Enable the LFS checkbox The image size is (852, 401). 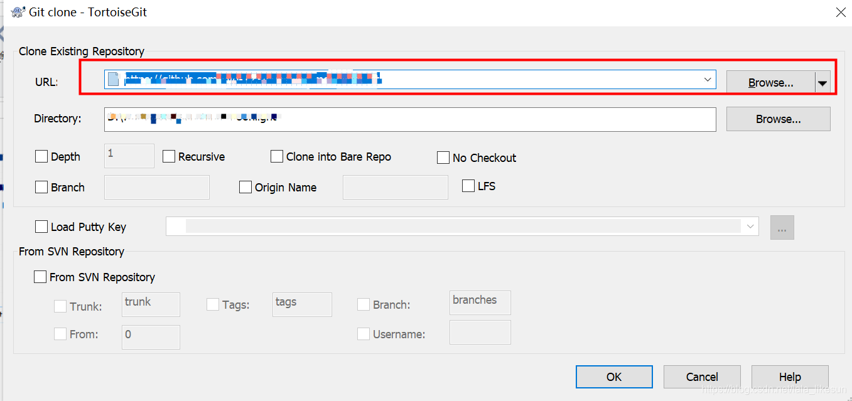(x=468, y=186)
